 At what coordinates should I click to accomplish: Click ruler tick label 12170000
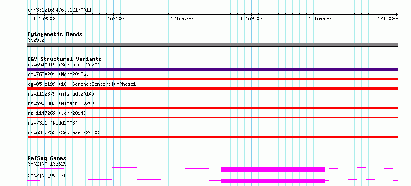(x=388, y=18)
